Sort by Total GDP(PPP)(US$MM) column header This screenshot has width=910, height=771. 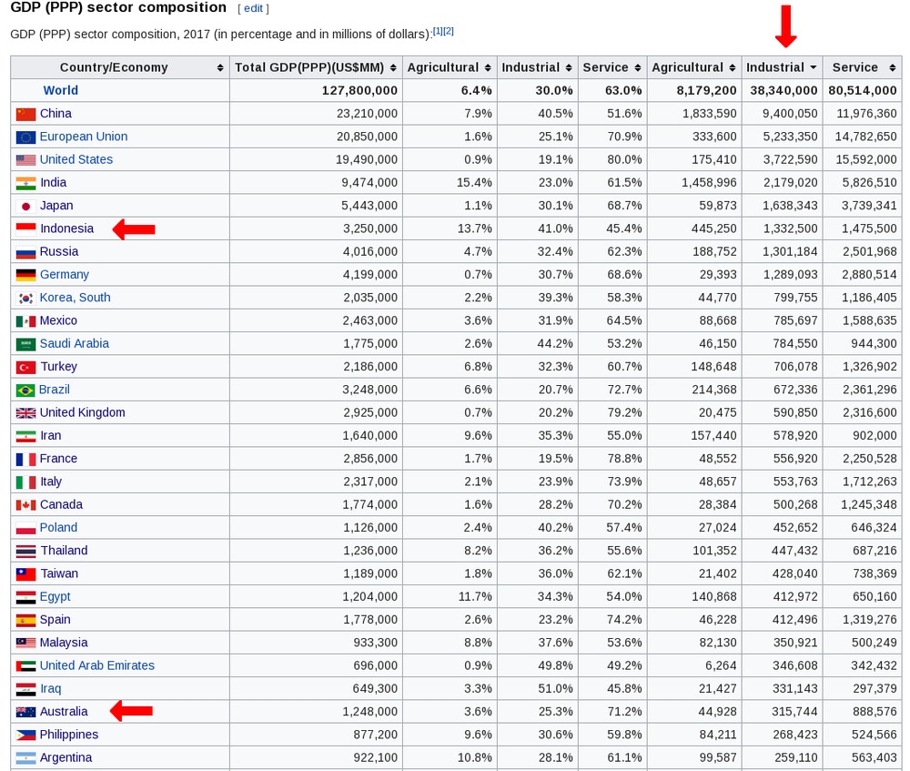click(x=393, y=67)
